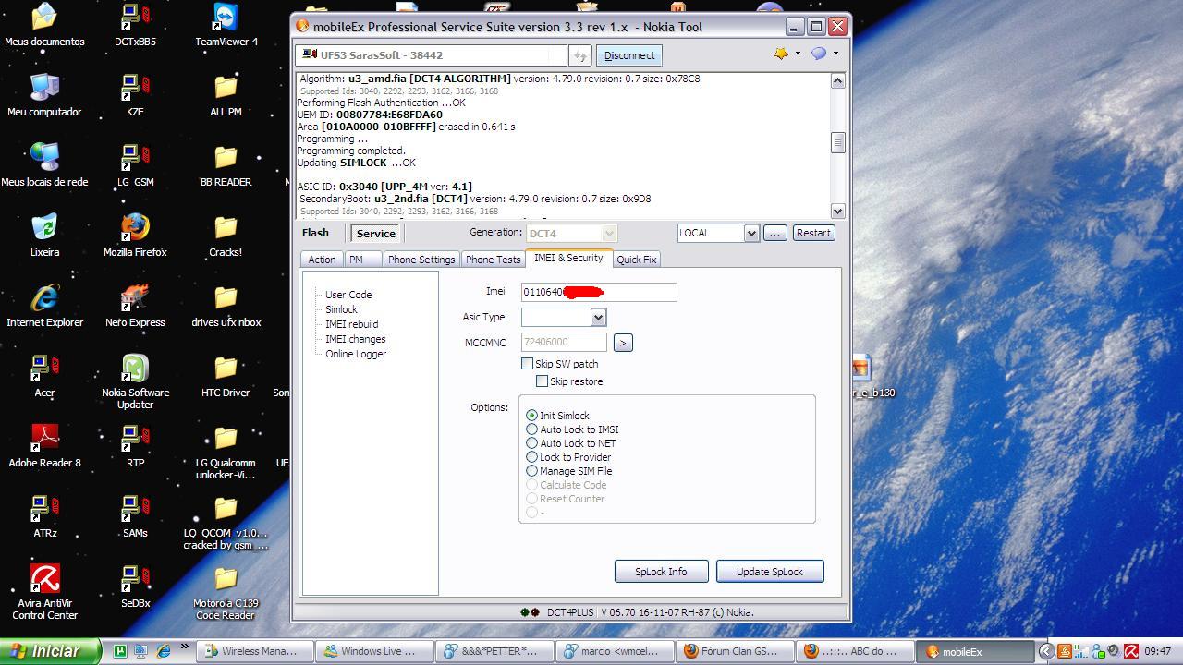Viewport: 1183px width, 665px height.
Task: Launch Internet Explorer desktop icon
Action: click(x=44, y=306)
